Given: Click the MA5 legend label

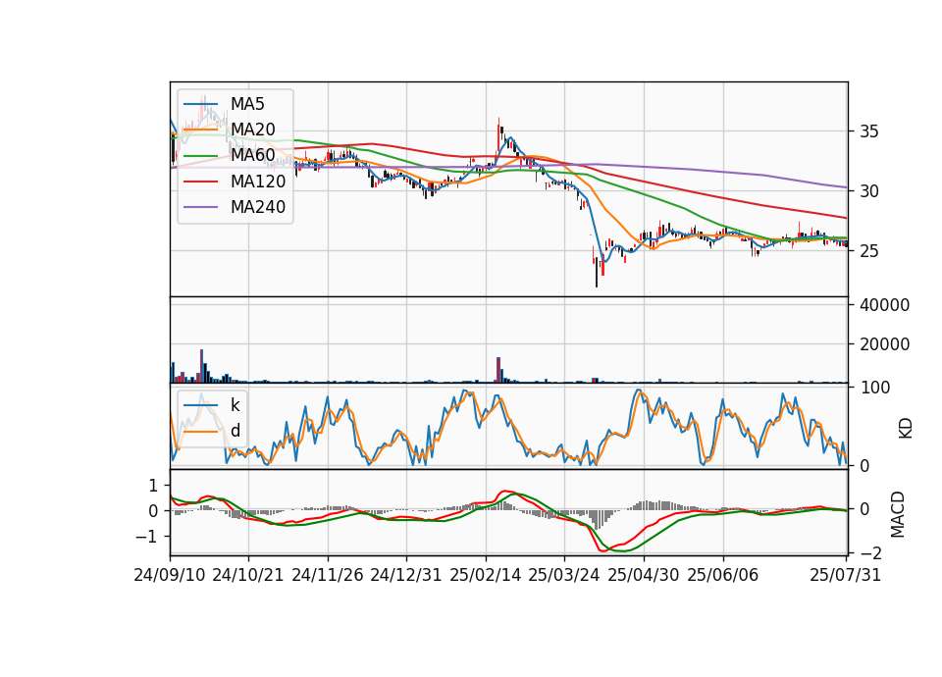Looking at the screenshot, I should point(247,104).
